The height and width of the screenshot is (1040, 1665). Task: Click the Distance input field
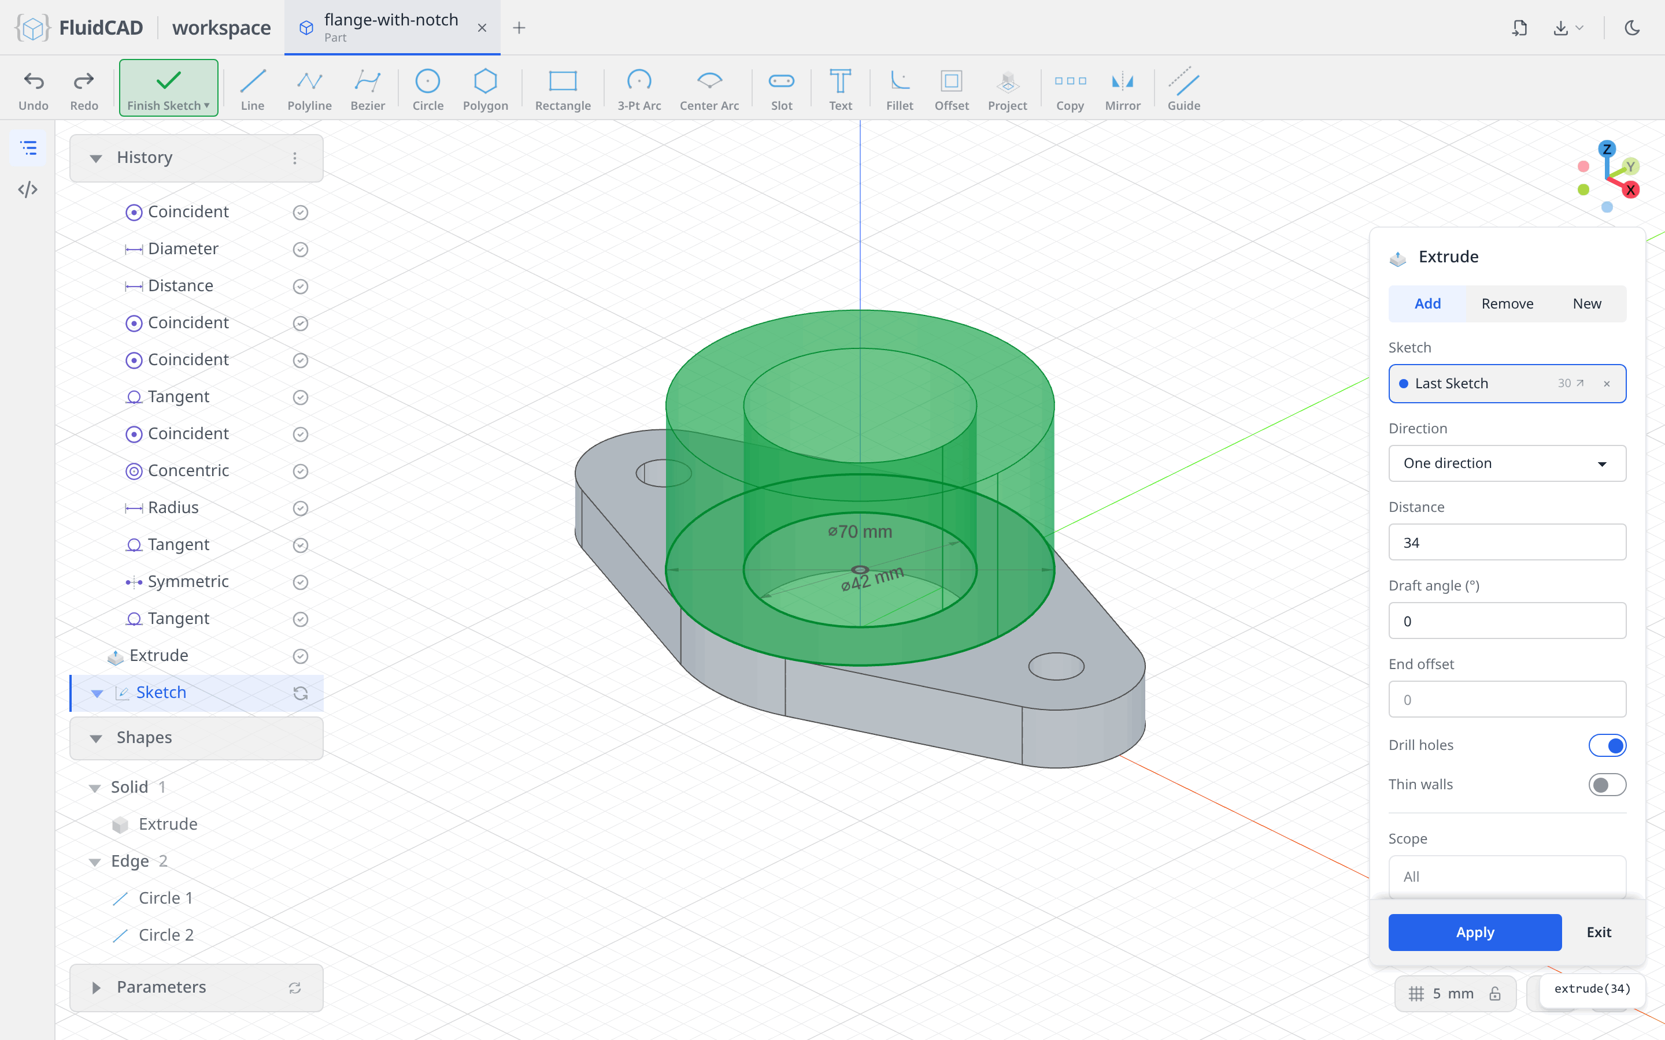[x=1507, y=542]
